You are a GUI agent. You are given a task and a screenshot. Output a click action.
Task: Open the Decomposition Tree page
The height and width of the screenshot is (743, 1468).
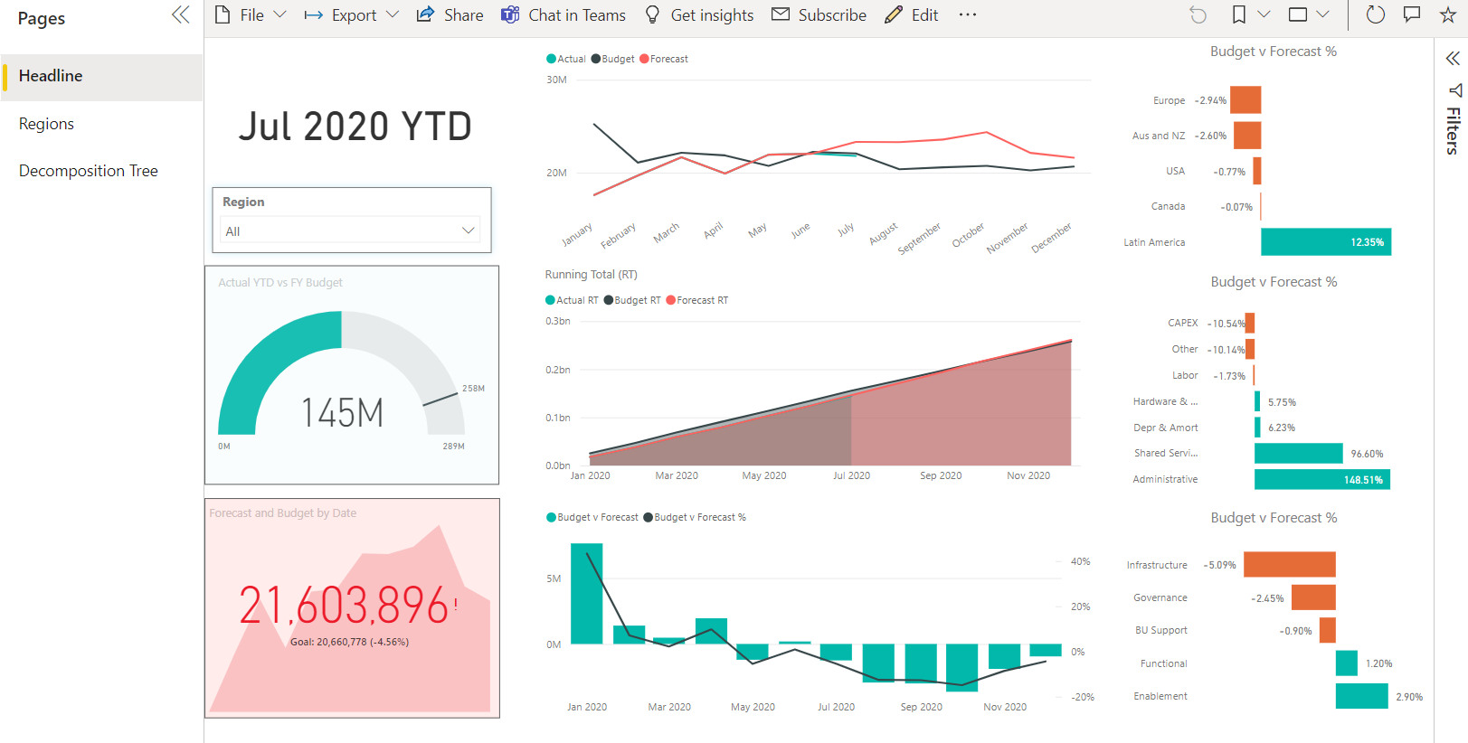tap(88, 171)
